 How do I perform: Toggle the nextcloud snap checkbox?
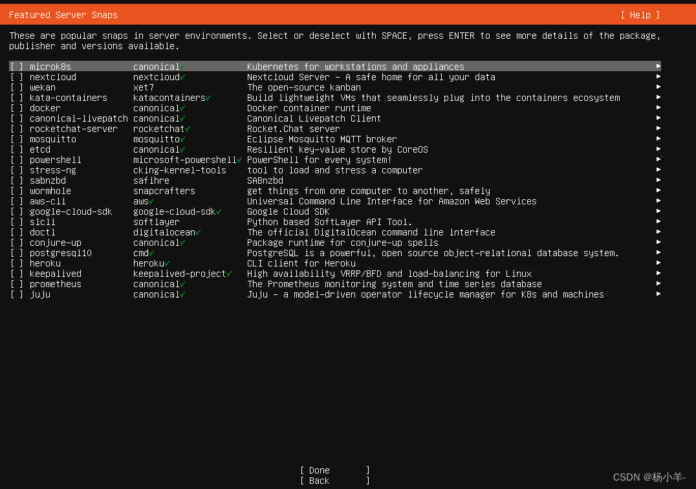17,77
